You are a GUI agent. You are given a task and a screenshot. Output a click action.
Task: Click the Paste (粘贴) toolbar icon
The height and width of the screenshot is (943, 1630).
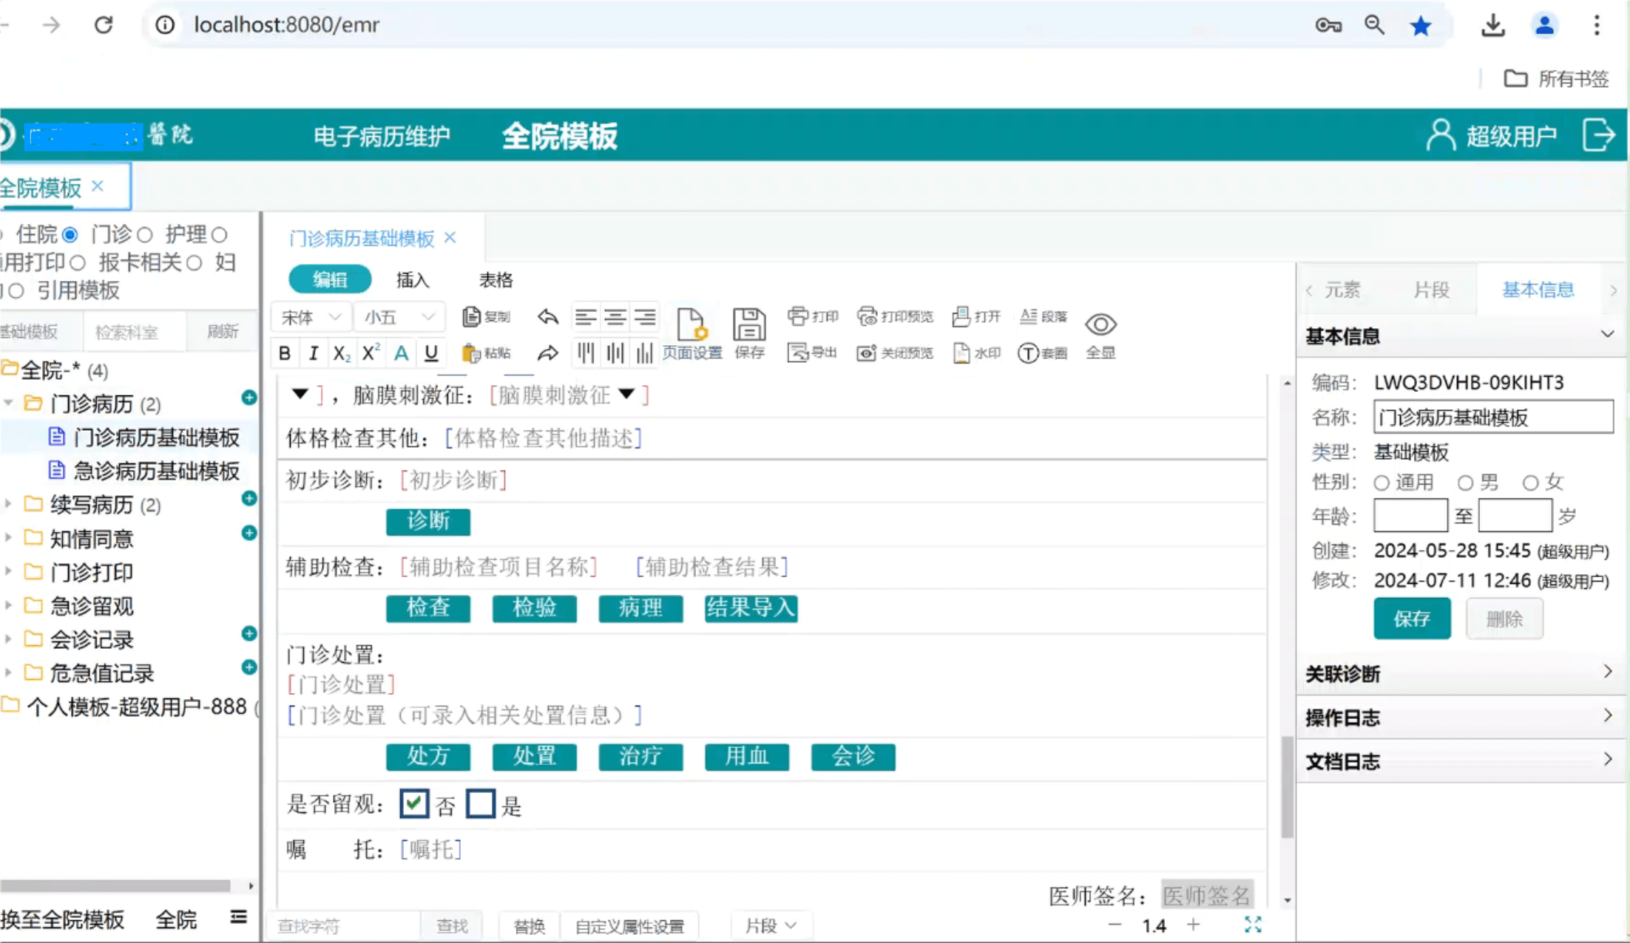(486, 353)
